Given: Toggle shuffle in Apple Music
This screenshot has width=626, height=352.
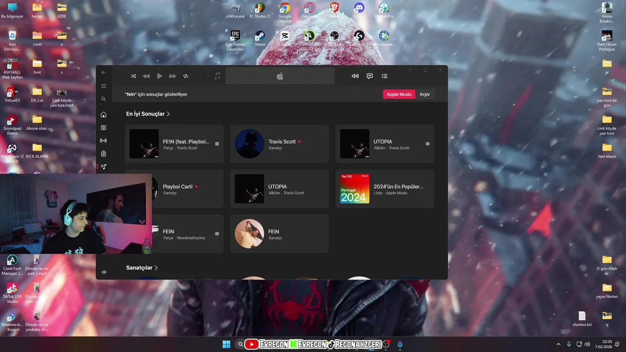Looking at the screenshot, I should [x=133, y=76].
